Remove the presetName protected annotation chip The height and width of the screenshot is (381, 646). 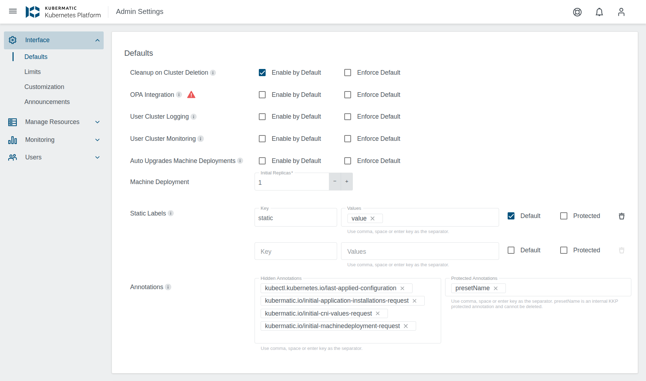(x=496, y=288)
